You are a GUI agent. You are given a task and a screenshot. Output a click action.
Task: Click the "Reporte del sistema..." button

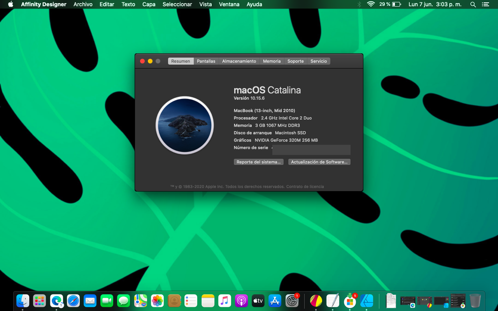(259, 162)
